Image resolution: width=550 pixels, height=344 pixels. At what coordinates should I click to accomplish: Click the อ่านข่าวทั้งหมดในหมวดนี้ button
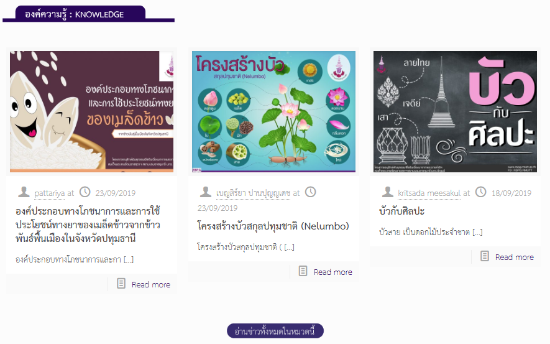pos(275,331)
